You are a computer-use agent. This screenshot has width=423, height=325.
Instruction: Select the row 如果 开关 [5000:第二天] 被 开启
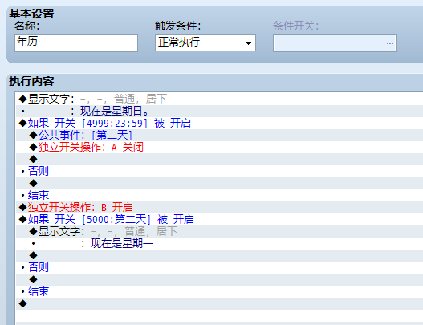click(220, 219)
